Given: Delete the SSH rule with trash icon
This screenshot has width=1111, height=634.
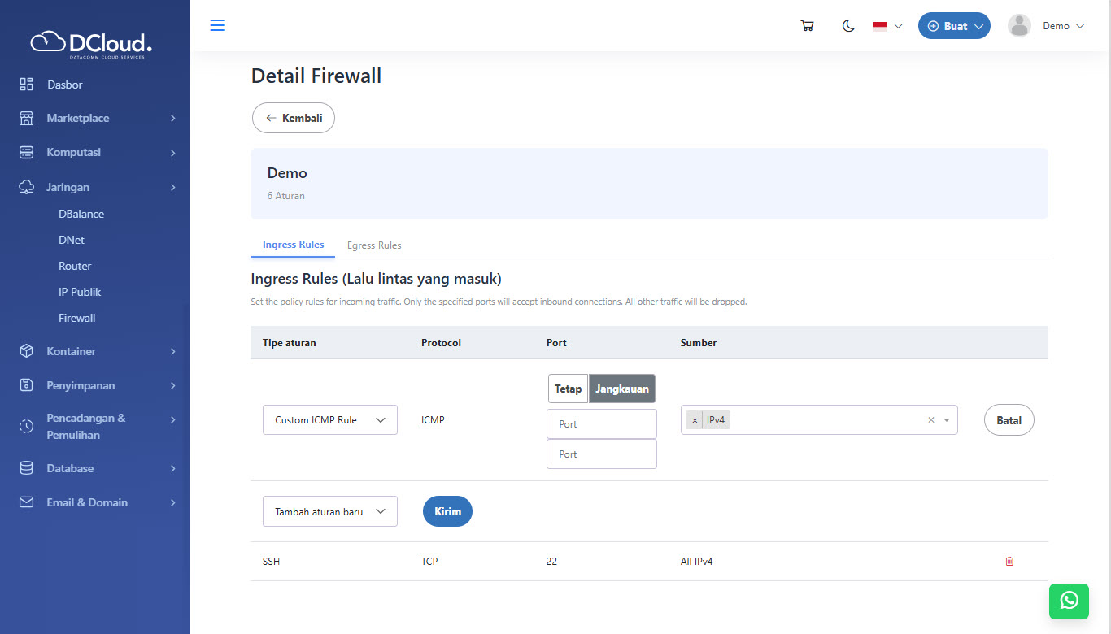Looking at the screenshot, I should [x=1009, y=561].
